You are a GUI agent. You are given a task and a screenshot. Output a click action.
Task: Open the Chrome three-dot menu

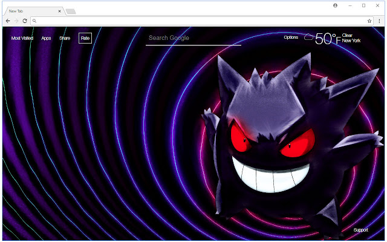(379, 21)
